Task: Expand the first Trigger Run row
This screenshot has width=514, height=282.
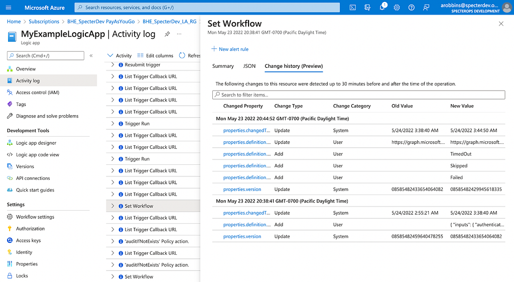Action: click(x=112, y=124)
